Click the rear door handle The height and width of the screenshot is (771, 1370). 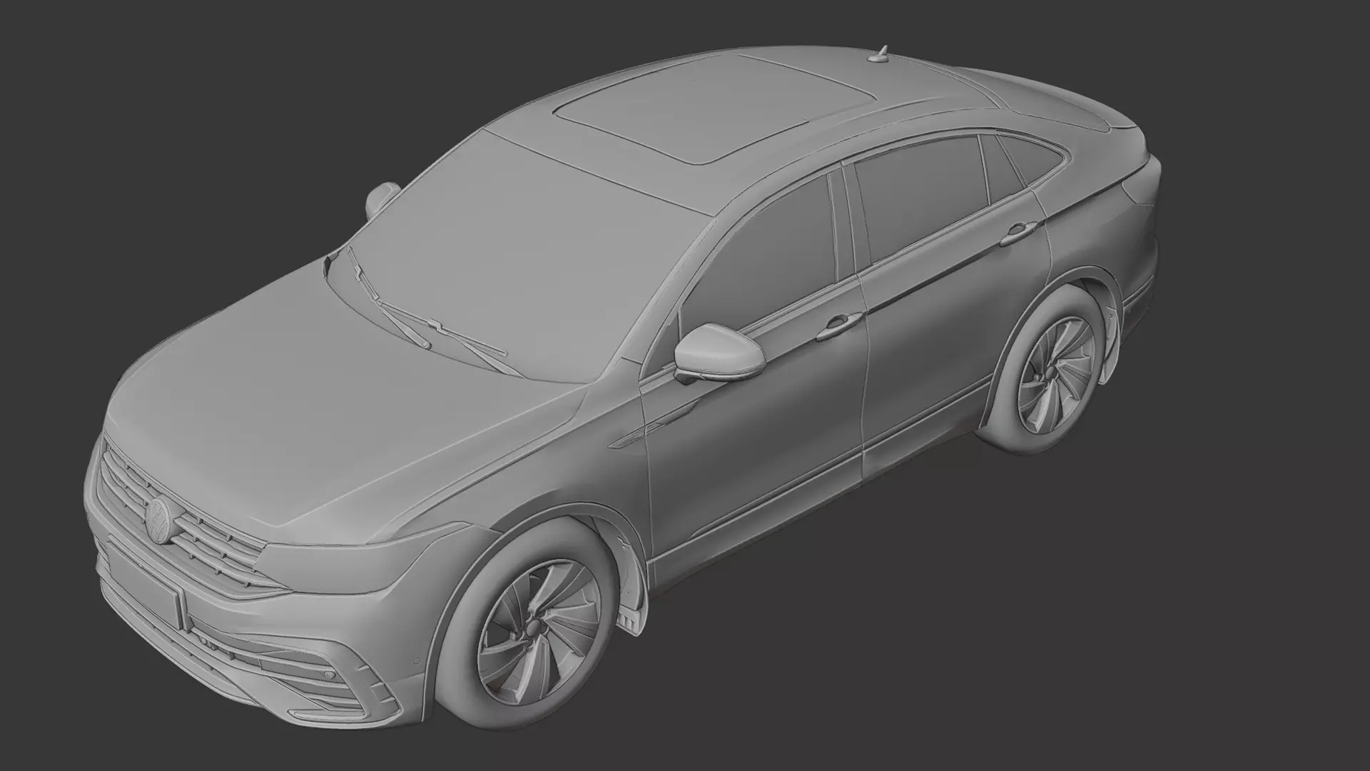(1017, 233)
